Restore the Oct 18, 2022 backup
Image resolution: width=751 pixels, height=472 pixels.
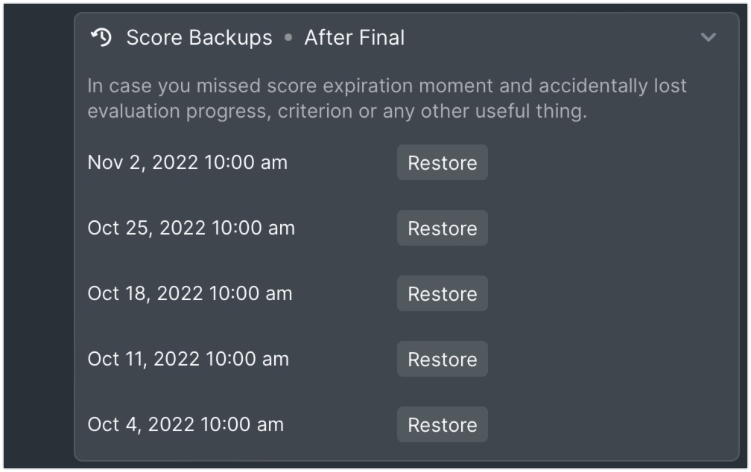(442, 293)
